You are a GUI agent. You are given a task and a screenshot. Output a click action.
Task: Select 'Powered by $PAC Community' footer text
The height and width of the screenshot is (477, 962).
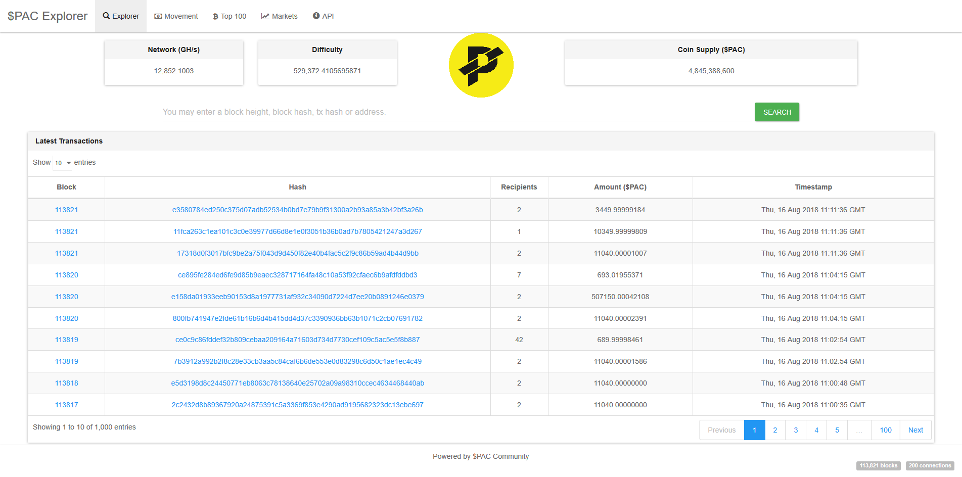(481, 456)
